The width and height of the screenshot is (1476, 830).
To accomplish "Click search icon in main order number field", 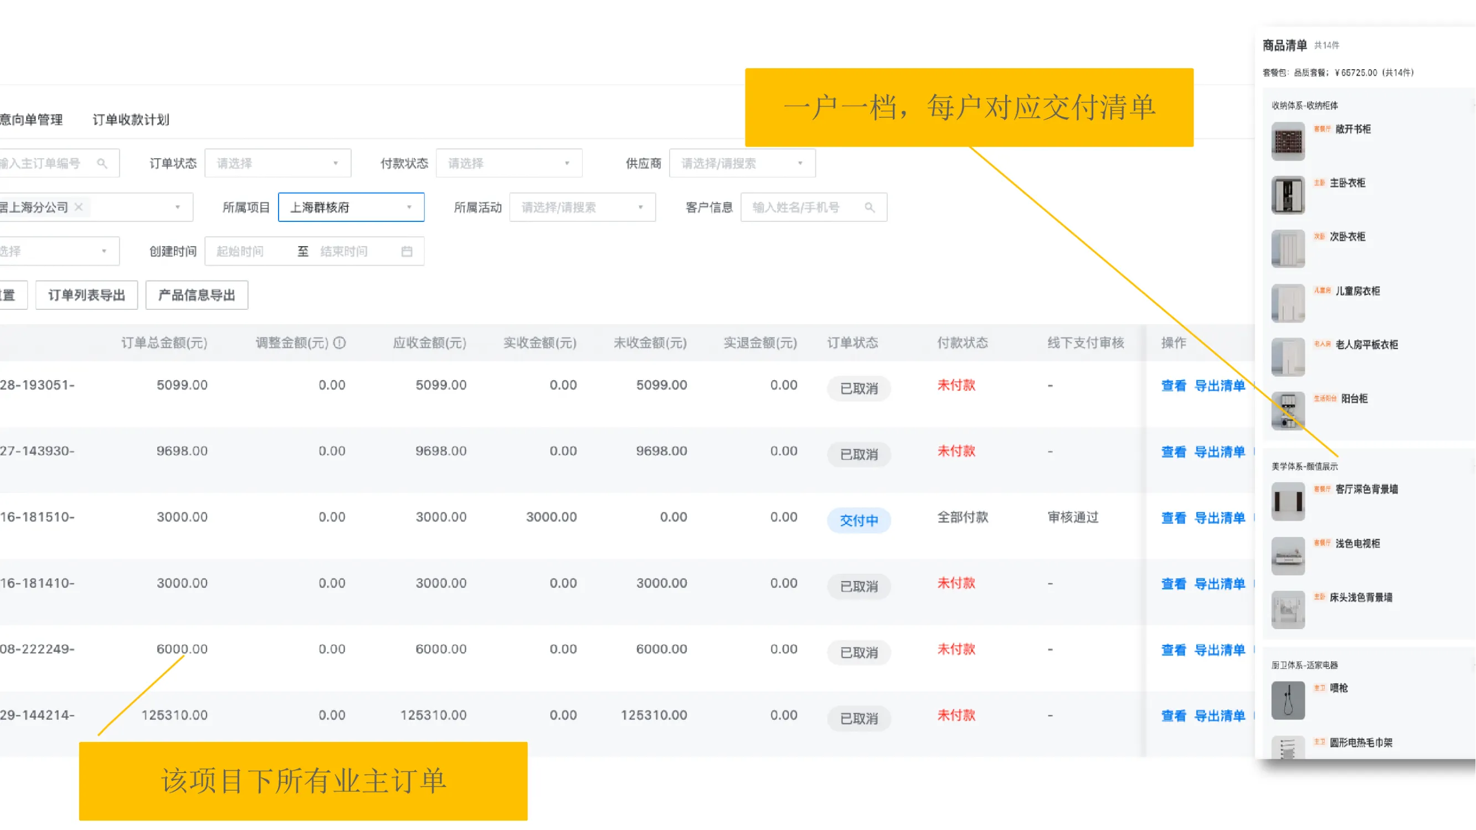I will (102, 164).
